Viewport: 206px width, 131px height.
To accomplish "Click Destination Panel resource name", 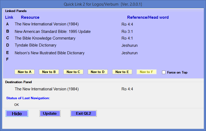I will (47, 89).
